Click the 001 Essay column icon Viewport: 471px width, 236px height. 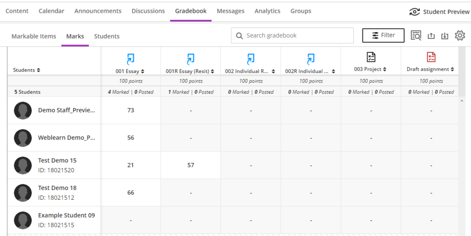pyautogui.click(x=130, y=59)
